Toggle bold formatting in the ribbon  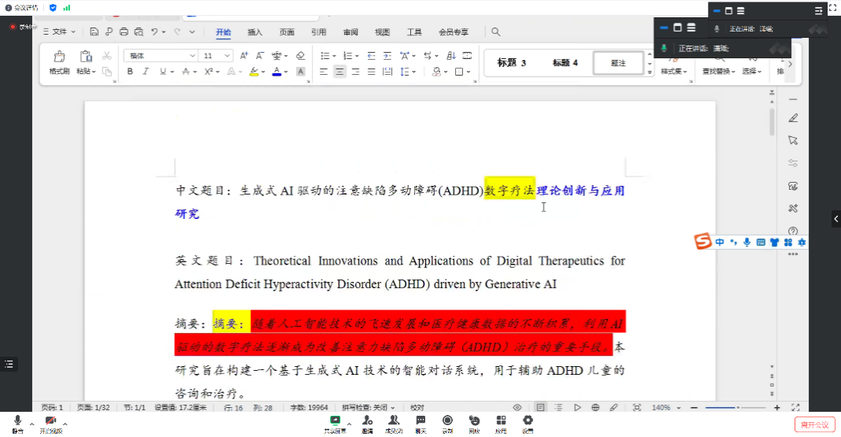click(x=130, y=72)
